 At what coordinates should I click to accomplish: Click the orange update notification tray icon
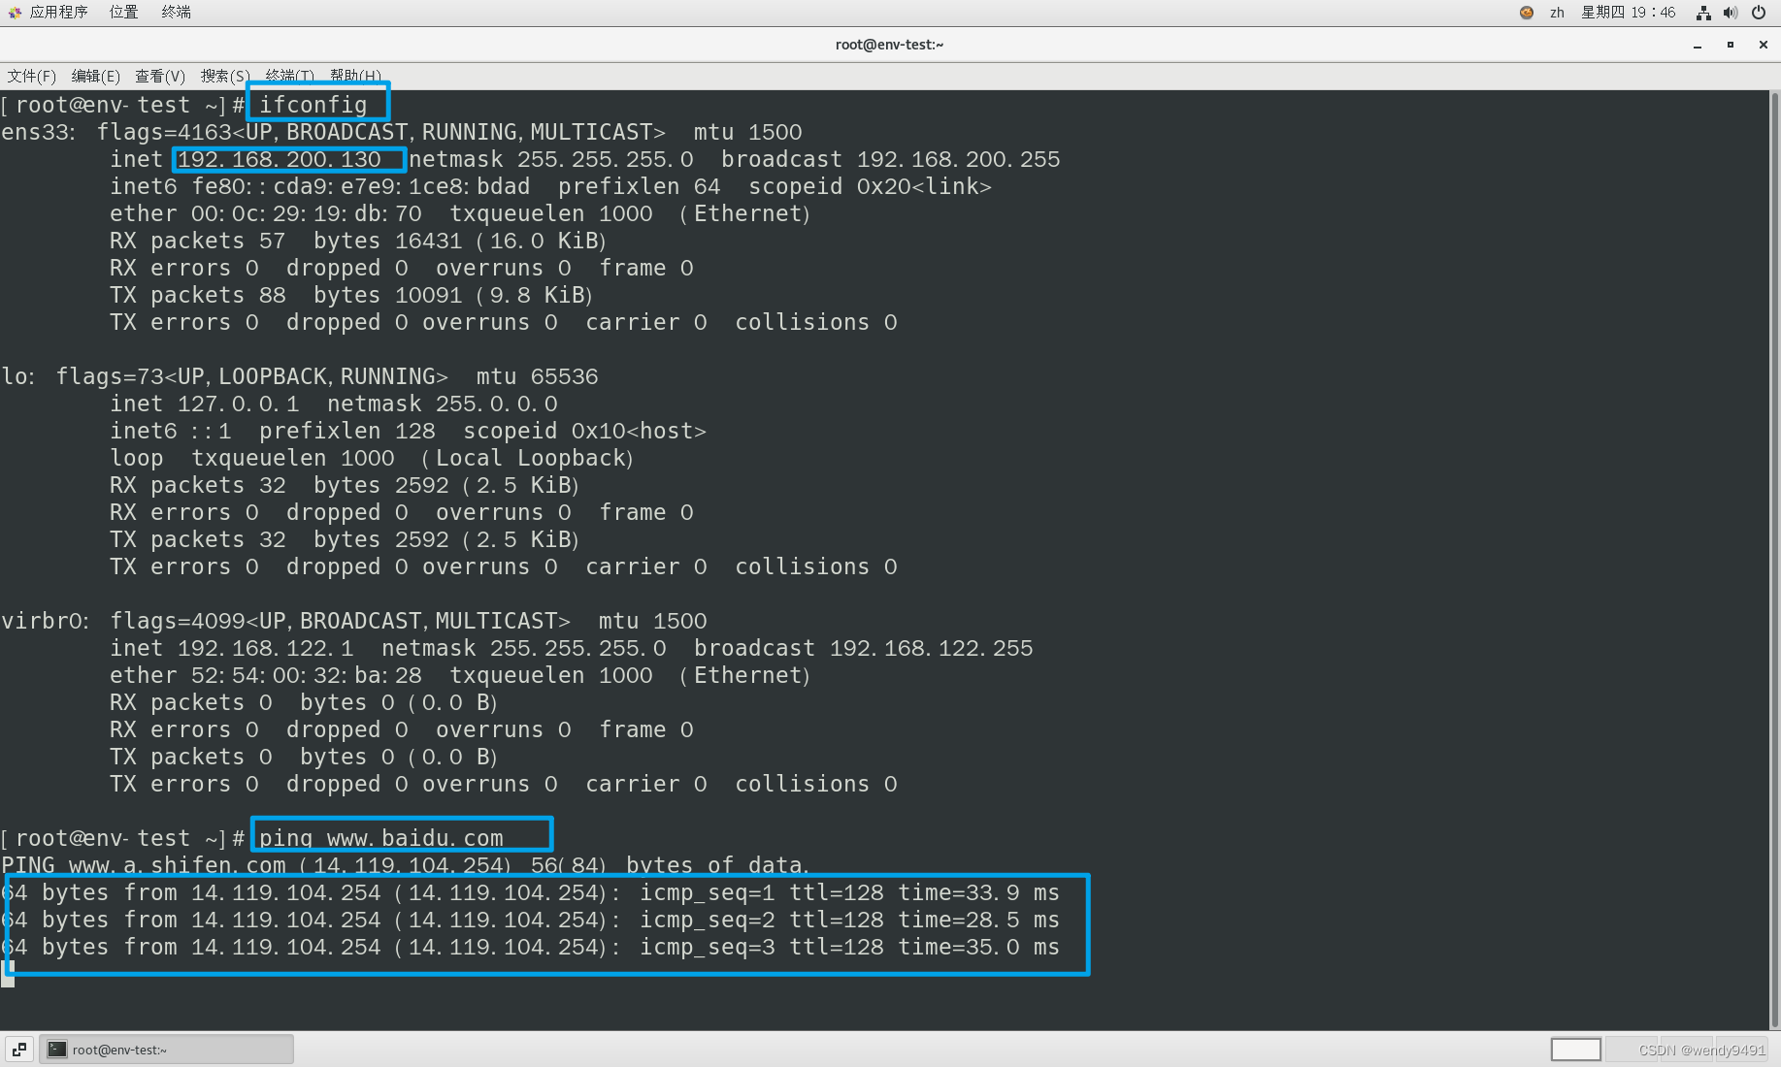click(x=1526, y=12)
